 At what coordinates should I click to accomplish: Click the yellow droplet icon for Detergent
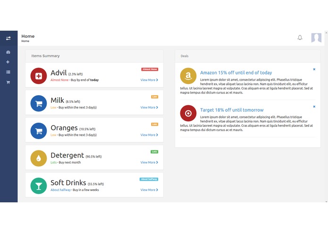tap(39, 158)
